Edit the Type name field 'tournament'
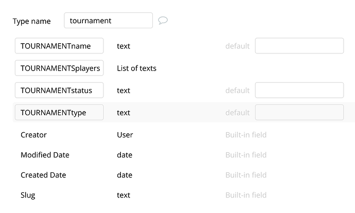Viewport: 355px width, 213px height. click(x=108, y=21)
